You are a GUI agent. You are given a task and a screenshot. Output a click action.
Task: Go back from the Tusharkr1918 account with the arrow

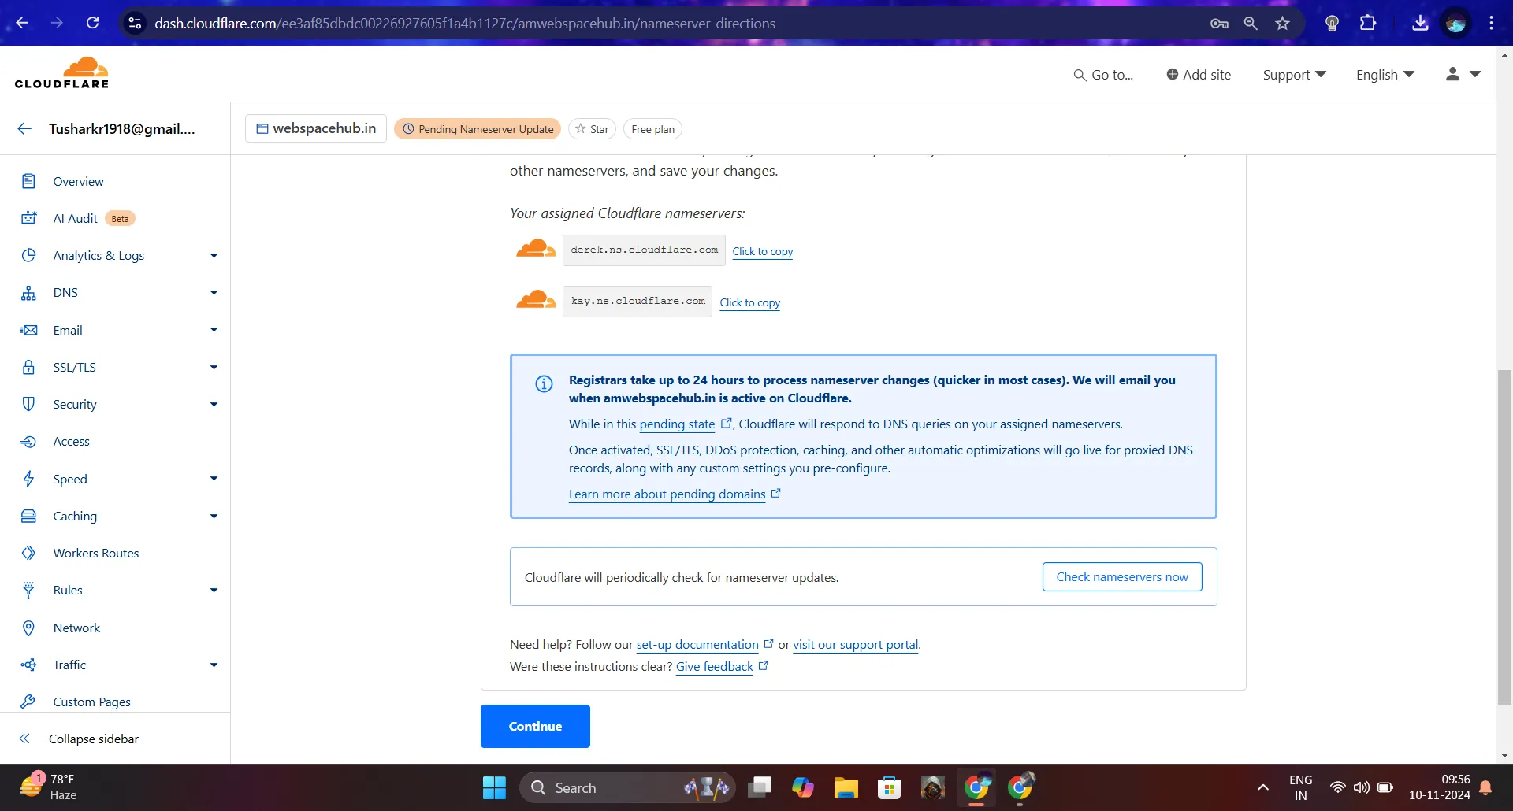pos(24,128)
